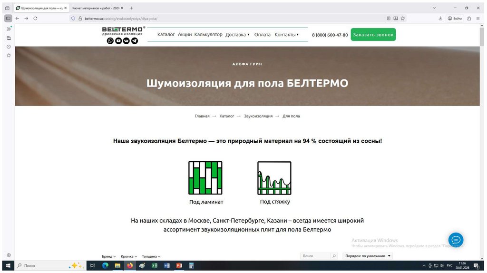Screen dimensions: 487x273
Task: Go to Каталог breadcrumb link
Action: pyautogui.click(x=227, y=116)
